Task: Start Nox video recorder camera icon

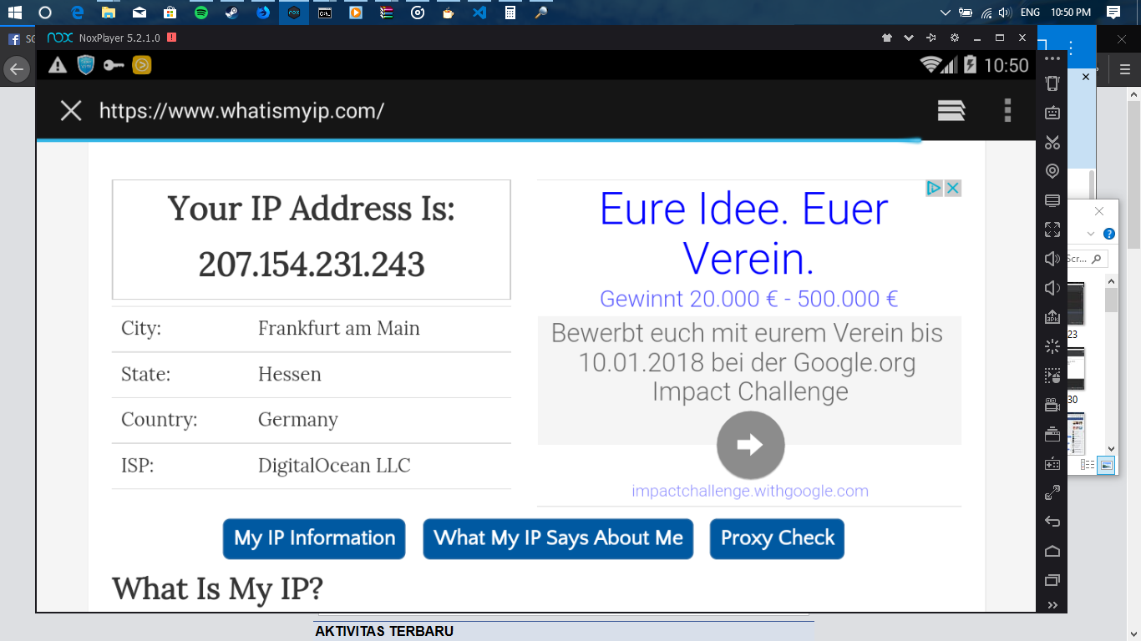Action: 1052,405
